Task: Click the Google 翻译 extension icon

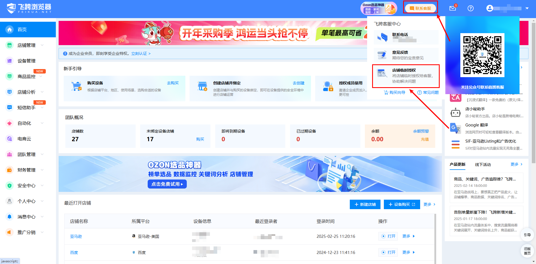Action: [455, 128]
